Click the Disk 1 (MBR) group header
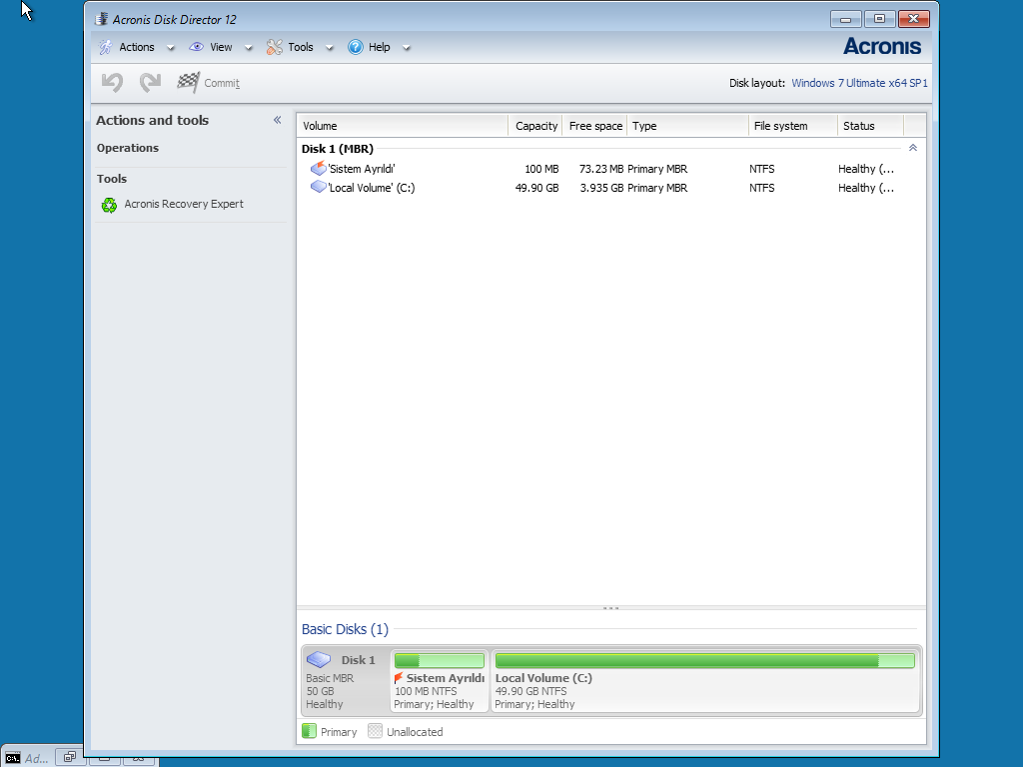 pyautogui.click(x=338, y=149)
